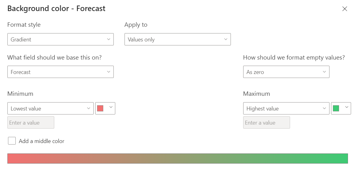Click the chevron in the Gradient dropdown
The width and height of the screenshot is (356, 178).
click(108, 39)
